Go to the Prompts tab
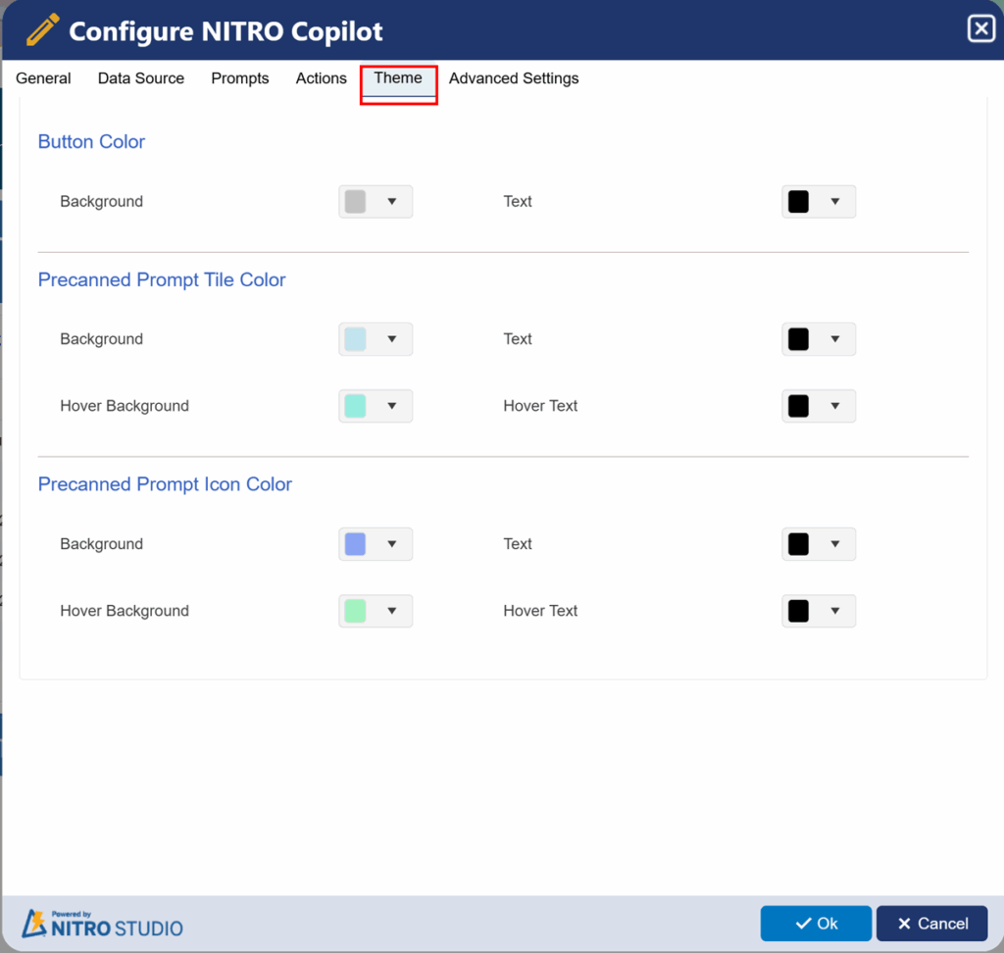The height and width of the screenshot is (953, 1004). (x=240, y=78)
